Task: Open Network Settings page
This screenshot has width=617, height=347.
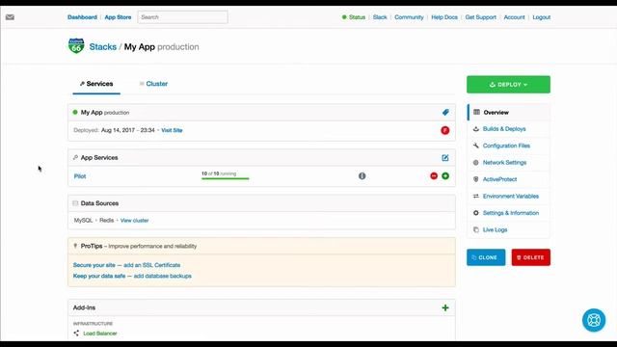Action: [504, 163]
